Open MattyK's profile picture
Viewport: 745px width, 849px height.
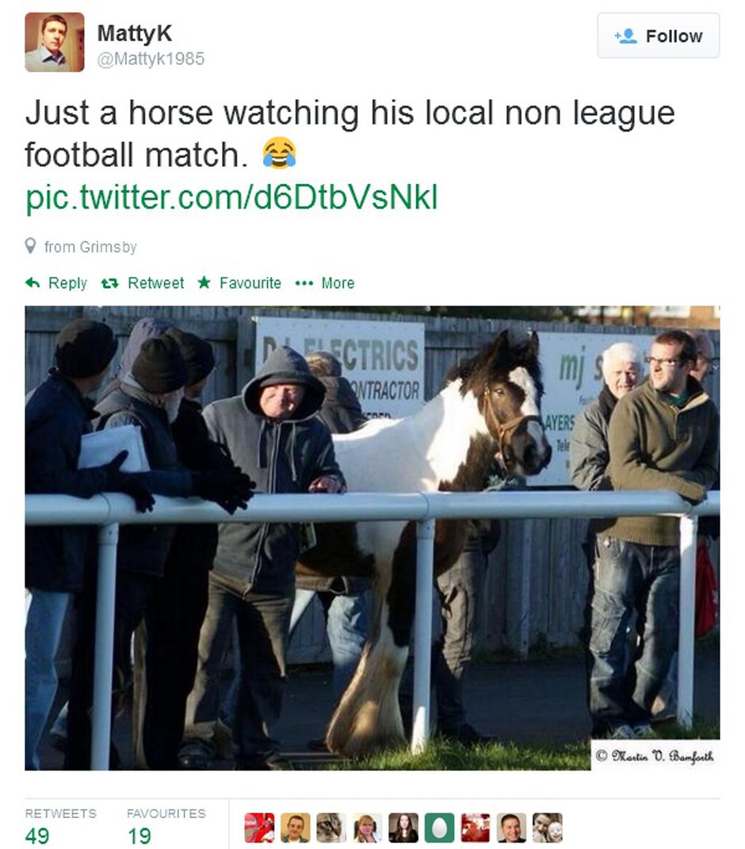pos(55,42)
